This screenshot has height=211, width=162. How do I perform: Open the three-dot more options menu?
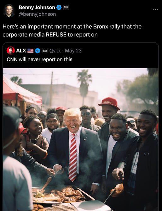[x=155, y=9]
